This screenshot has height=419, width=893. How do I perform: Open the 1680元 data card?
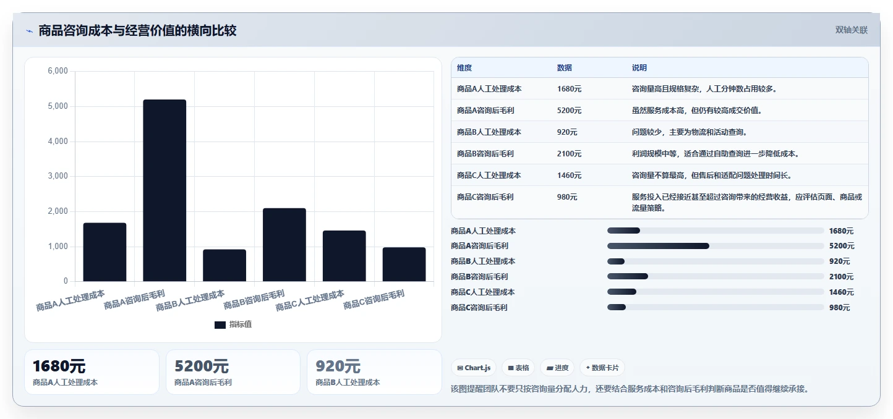[92, 372]
